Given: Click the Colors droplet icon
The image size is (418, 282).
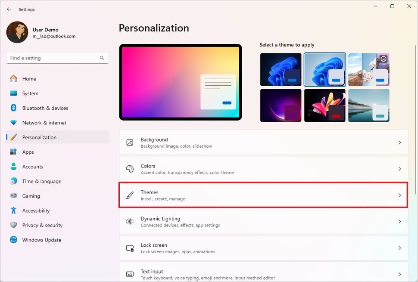Looking at the screenshot, I should pyautogui.click(x=130, y=169).
